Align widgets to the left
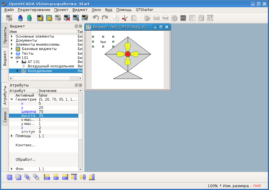This screenshot has width=269, height=190. click(x=47, y=177)
